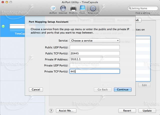Screen dimensions: 160x115
Task: Click the red close window button
Action: coord(3,2)
